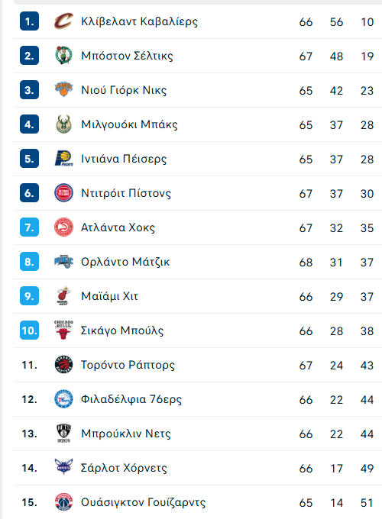Click the Orlando Magic logo
Viewport: 382px width, 519px height.
pos(63,262)
